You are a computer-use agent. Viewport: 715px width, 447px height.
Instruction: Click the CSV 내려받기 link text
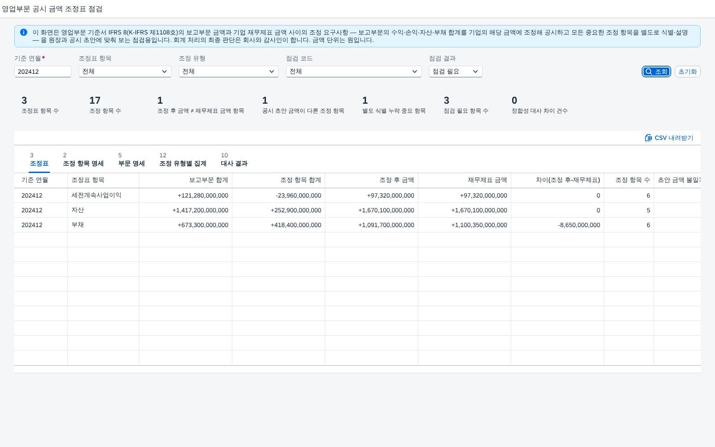pyautogui.click(x=674, y=138)
